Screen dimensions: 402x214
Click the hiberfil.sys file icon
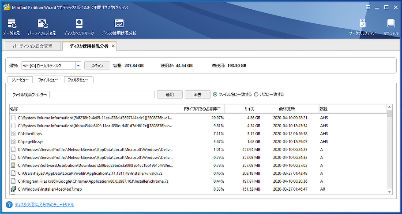13,133
